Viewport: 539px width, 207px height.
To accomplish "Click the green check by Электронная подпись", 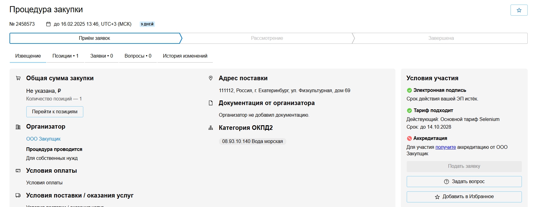I will pos(409,90).
